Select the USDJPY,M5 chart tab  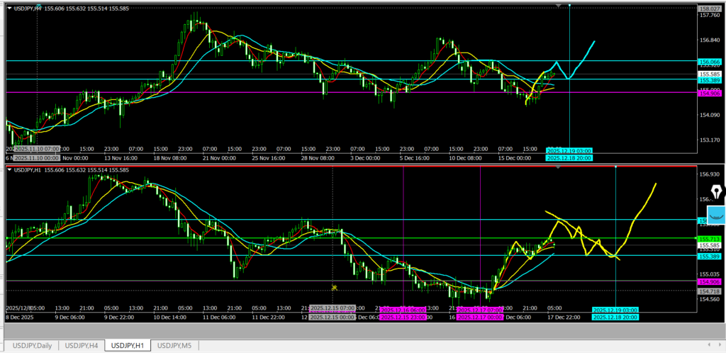pyautogui.click(x=175, y=345)
